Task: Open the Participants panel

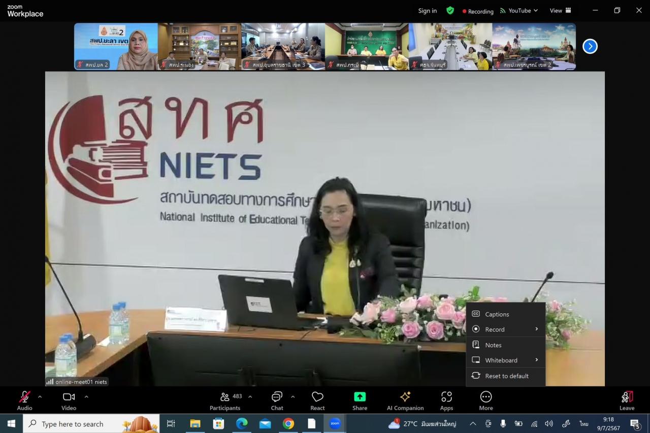Action: pyautogui.click(x=225, y=401)
